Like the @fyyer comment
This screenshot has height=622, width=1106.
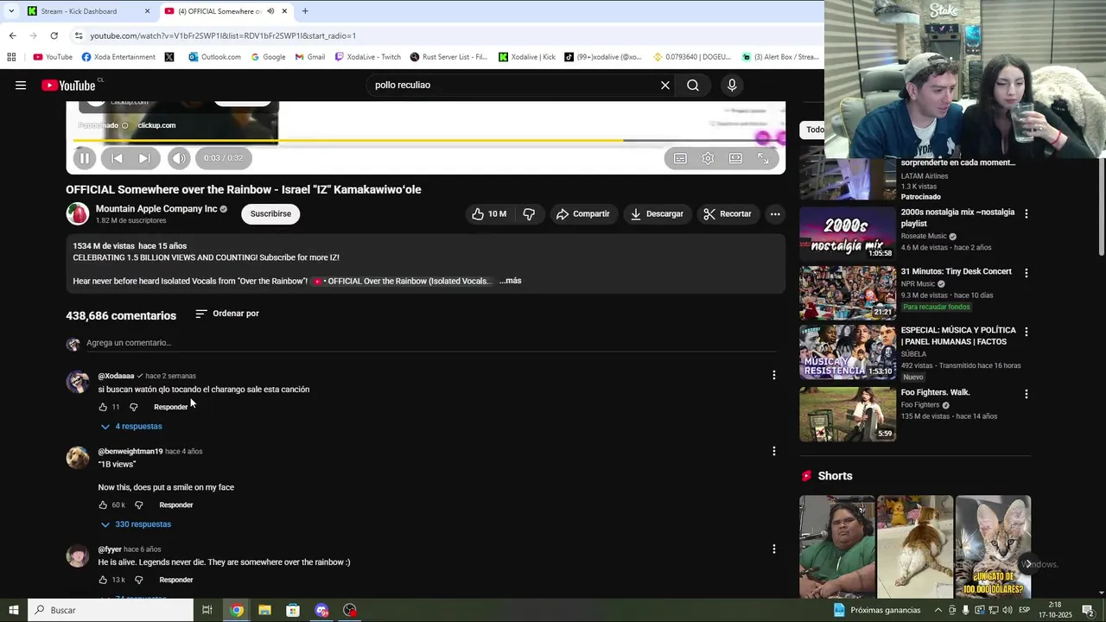coord(103,581)
